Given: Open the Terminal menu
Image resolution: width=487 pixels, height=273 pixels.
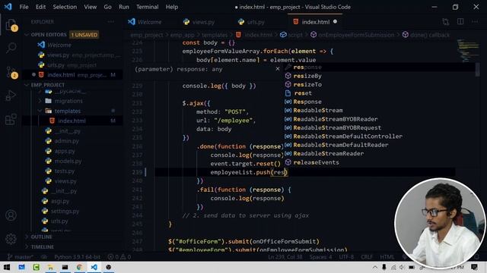Looking at the screenshot, I should point(147,7).
